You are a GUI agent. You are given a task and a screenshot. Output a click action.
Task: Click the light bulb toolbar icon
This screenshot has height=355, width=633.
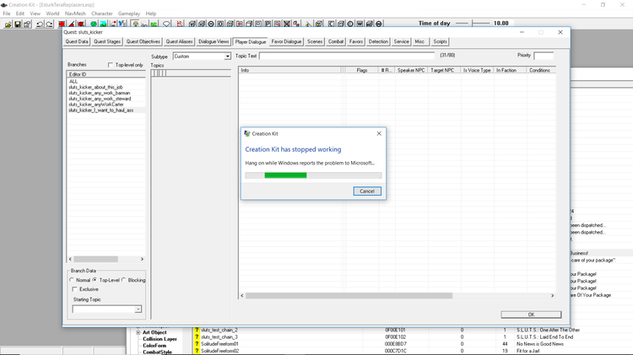(x=135, y=24)
